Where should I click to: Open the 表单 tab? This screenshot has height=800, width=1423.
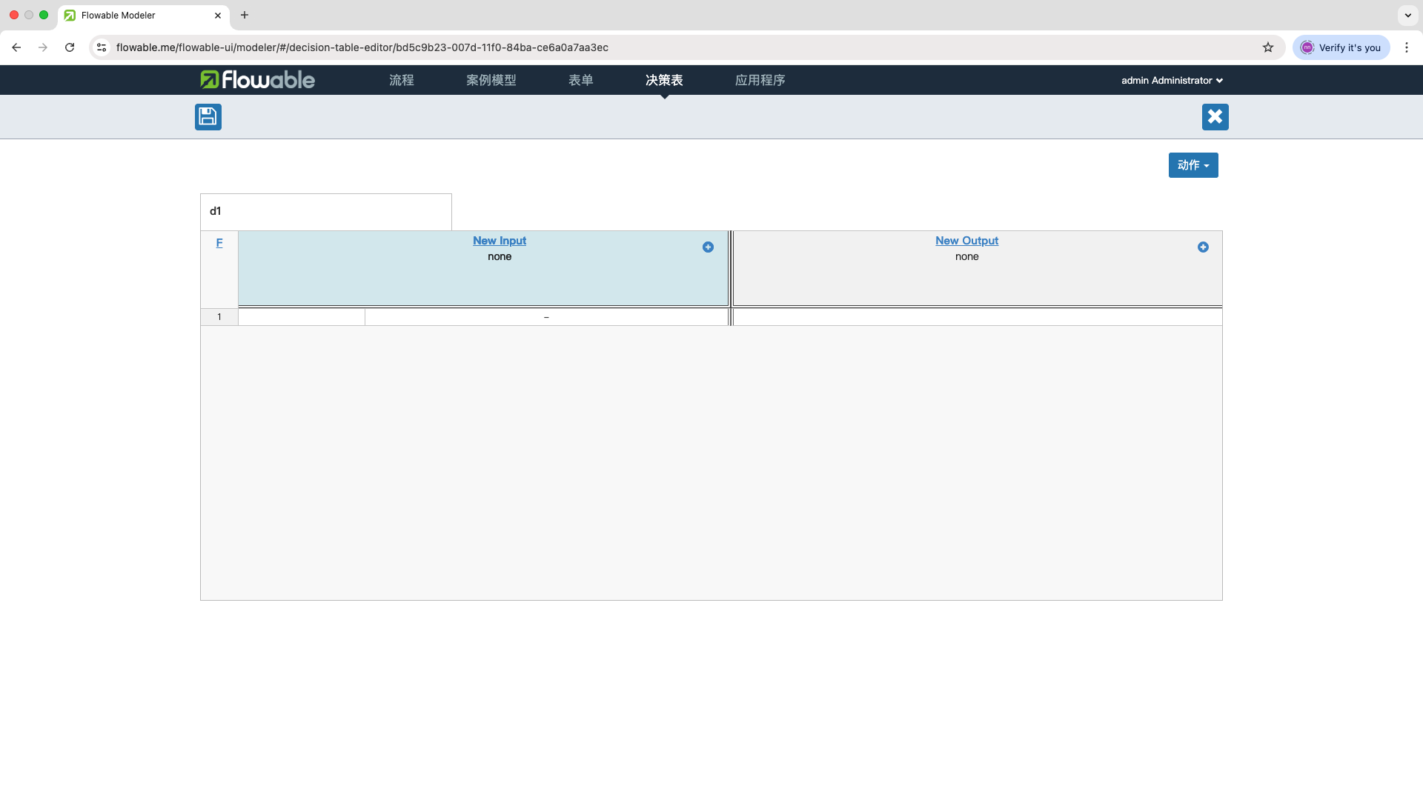580,80
